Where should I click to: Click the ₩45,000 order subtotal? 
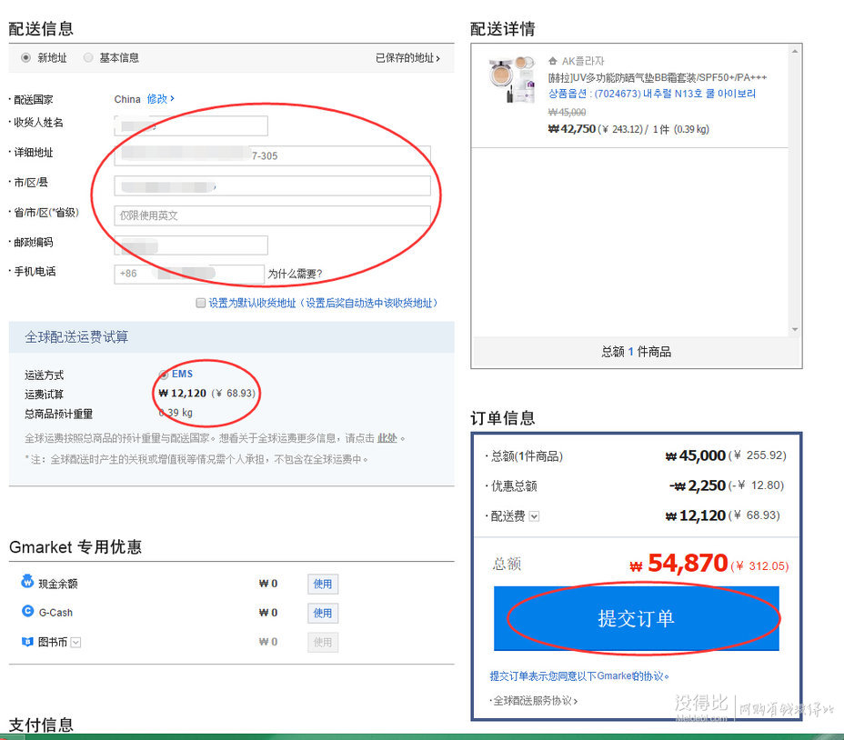(x=696, y=455)
